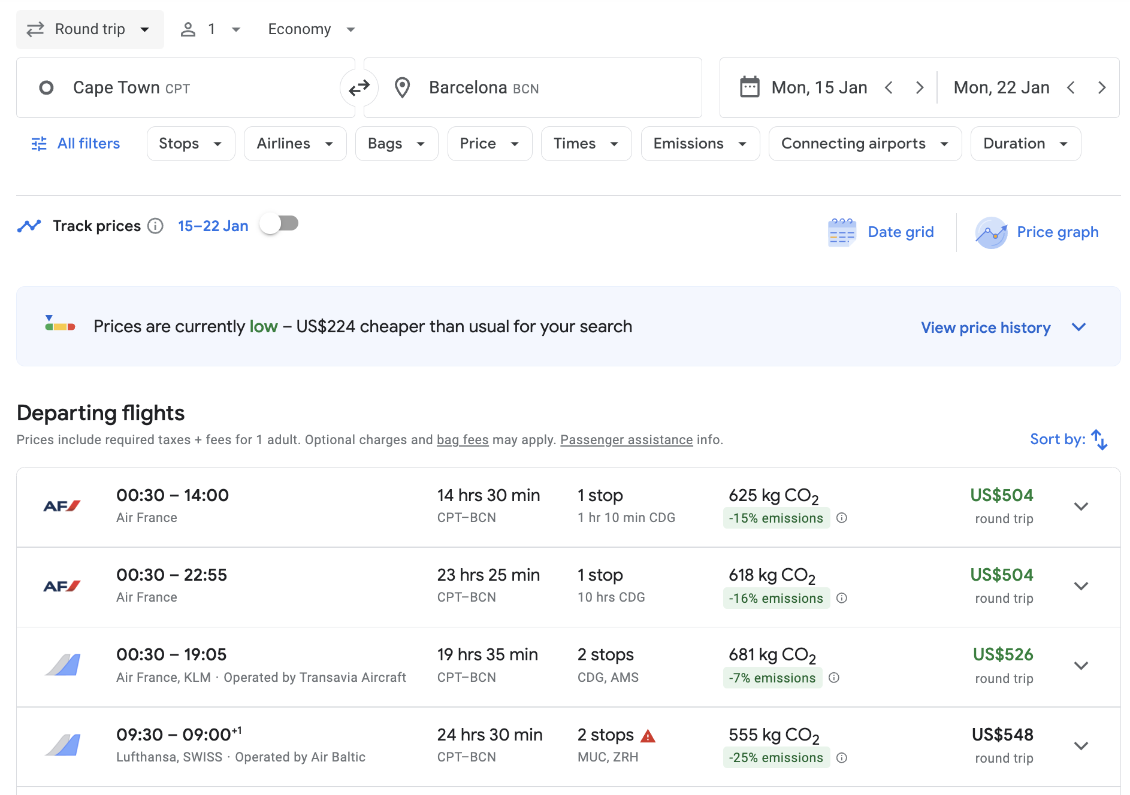Click the Date grid calendar icon
1130x795 pixels.
[842, 232]
